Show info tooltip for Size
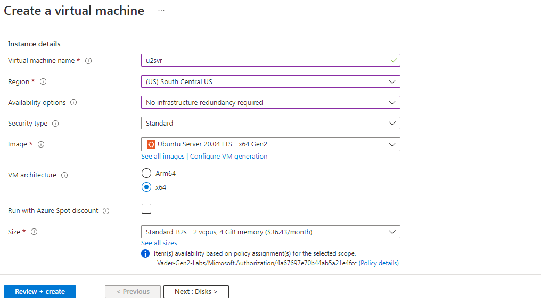Viewport: 541px width, 303px height. pyautogui.click(x=34, y=232)
